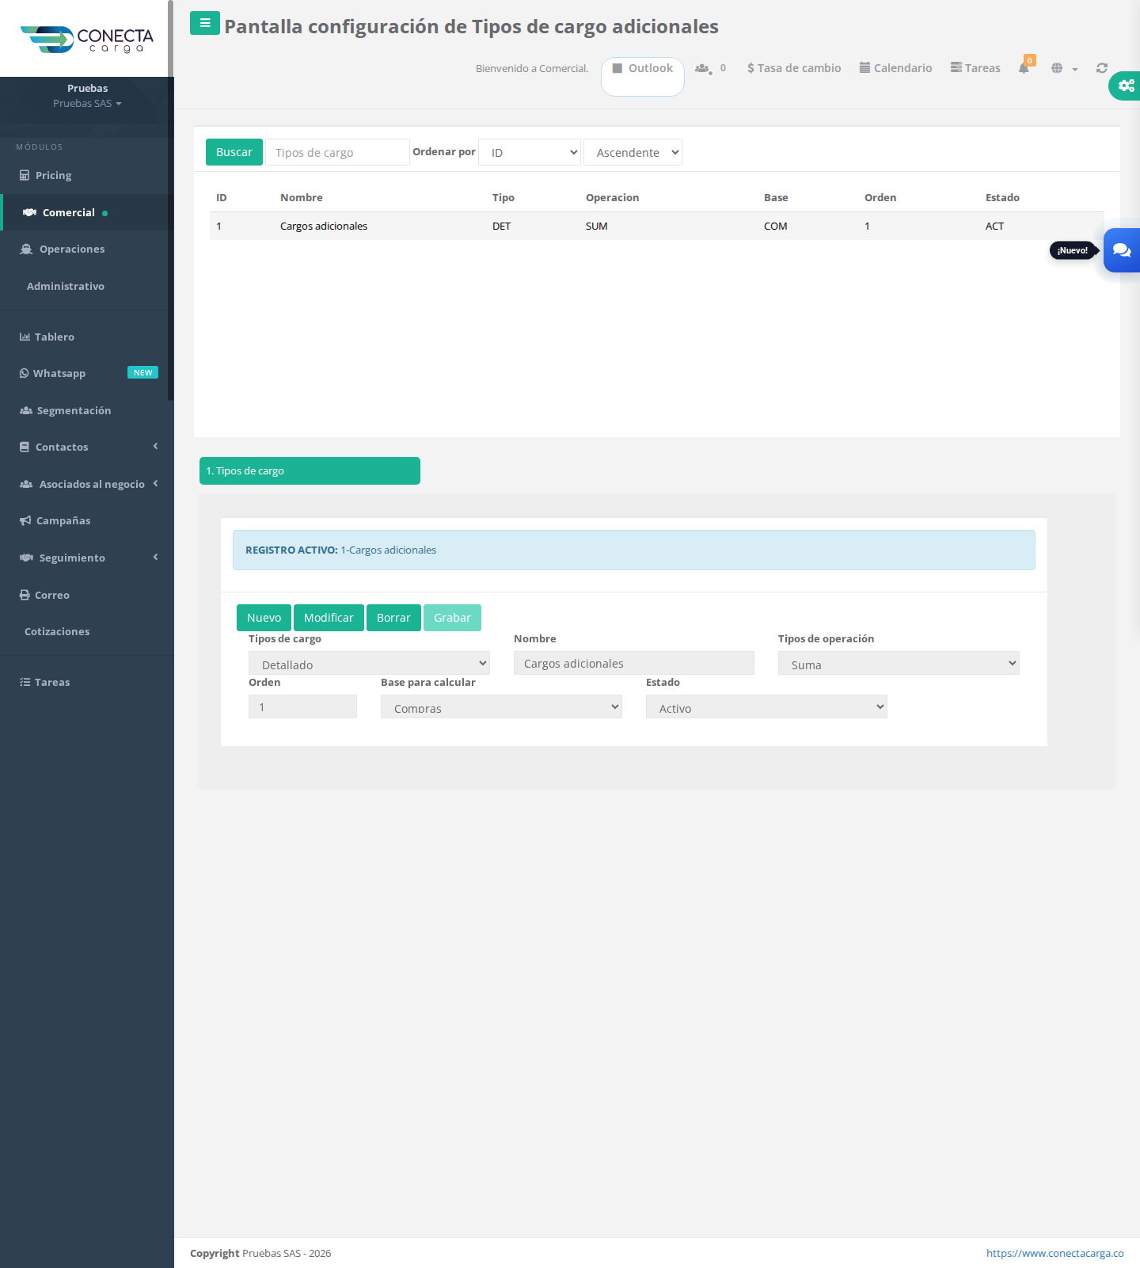Select the Cargos adicionales table row
The width and height of the screenshot is (1140, 1268).
coord(656,226)
